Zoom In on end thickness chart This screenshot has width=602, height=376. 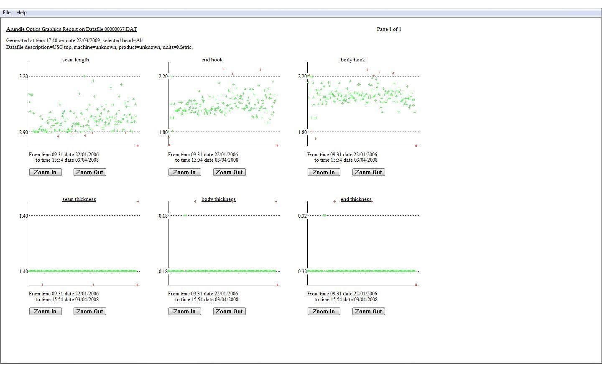(324, 311)
